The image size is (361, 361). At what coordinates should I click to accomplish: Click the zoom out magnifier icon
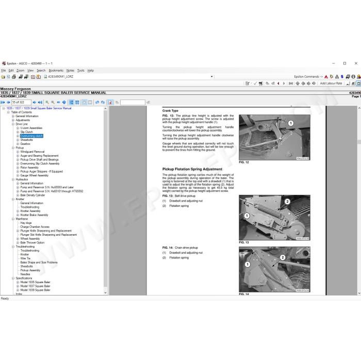[53, 102]
